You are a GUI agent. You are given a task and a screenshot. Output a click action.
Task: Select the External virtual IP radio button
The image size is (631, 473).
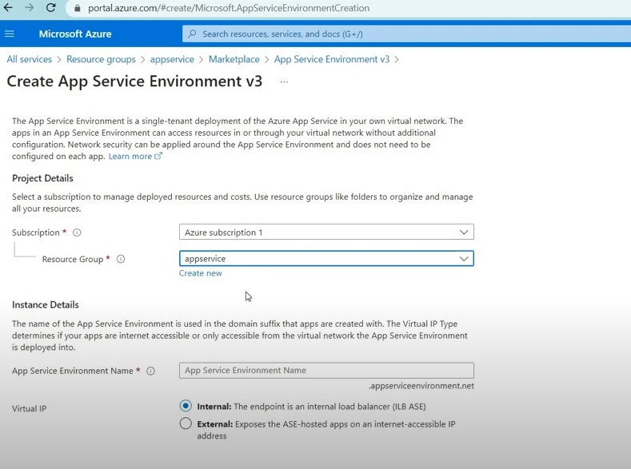pos(186,423)
